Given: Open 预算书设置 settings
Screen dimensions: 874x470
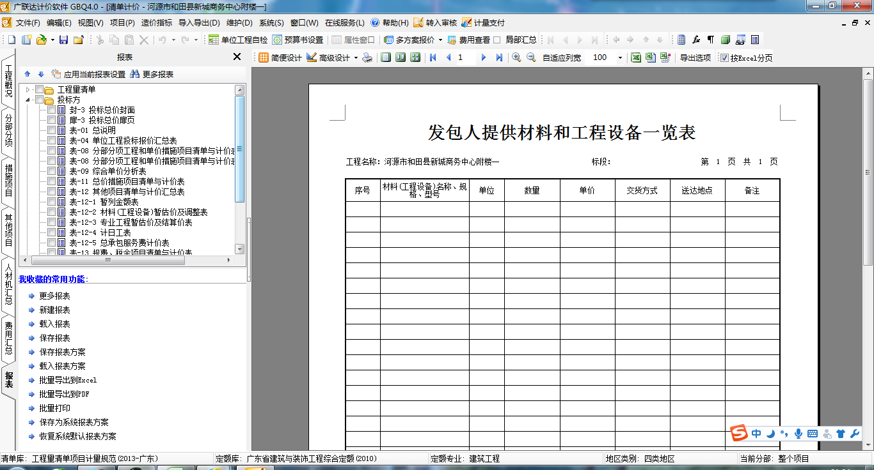Looking at the screenshot, I should (298, 40).
